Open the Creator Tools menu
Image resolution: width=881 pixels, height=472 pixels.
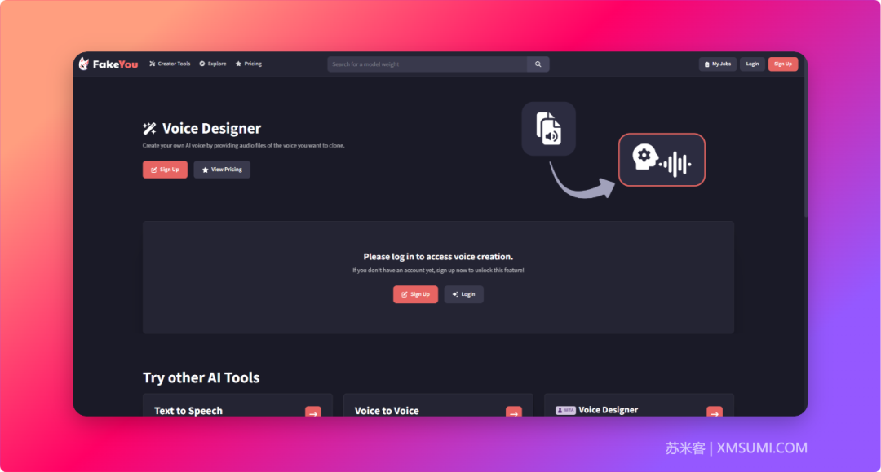coord(170,64)
